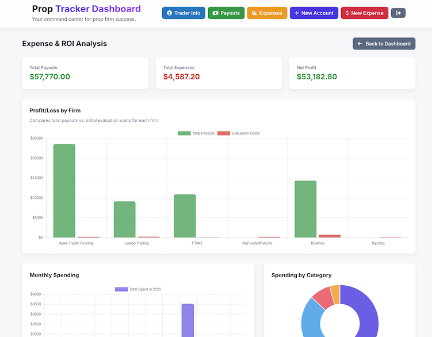Select the FTMO total payouts bar
The height and width of the screenshot is (337, 432).
(x=185, y=216)
